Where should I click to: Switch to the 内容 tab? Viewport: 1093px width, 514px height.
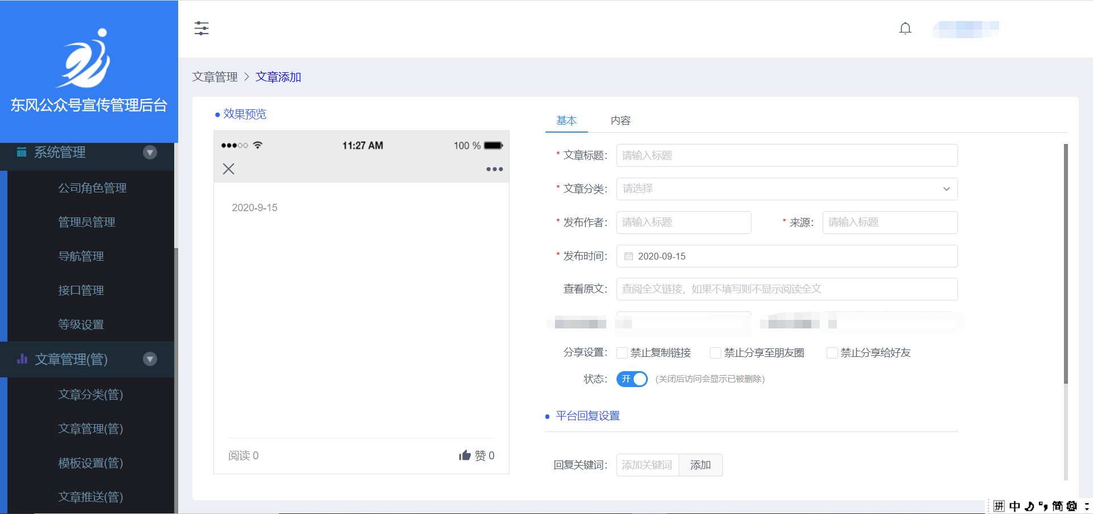621,121
